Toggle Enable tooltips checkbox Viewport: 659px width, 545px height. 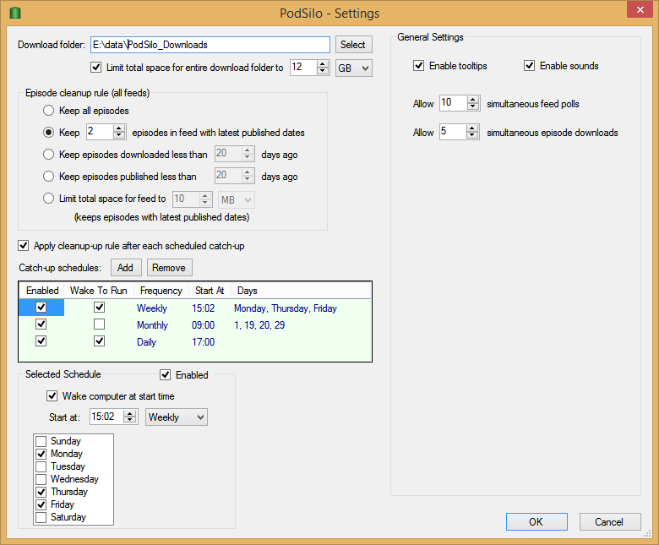(x=419, y=66)
